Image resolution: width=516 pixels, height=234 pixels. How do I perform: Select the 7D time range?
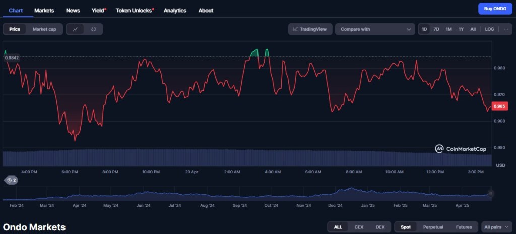click(436, 29)
